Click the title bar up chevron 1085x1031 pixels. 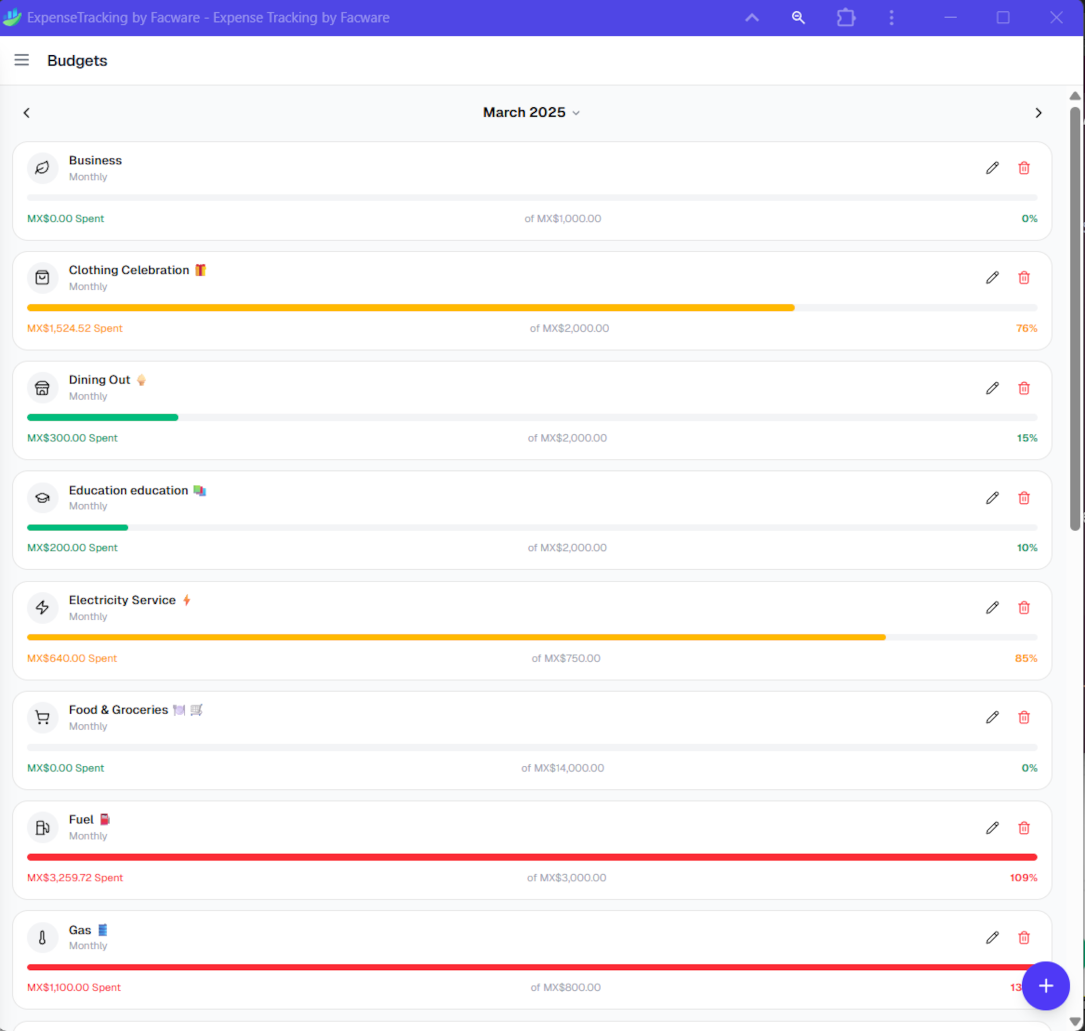(x=752, y=18)
